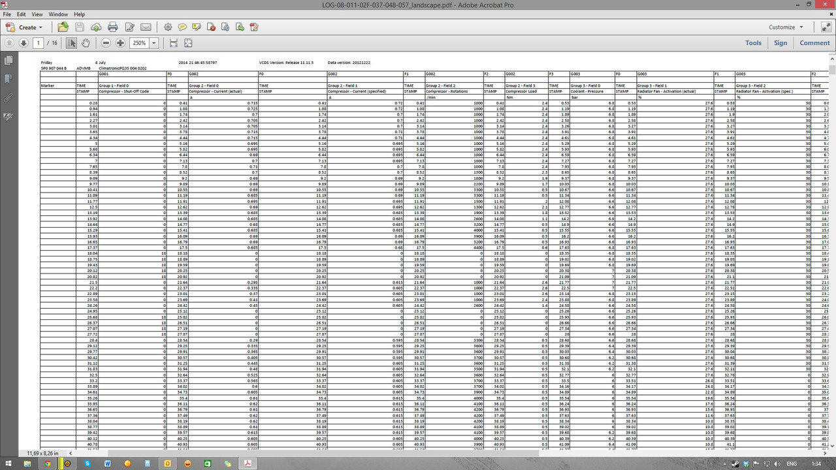Open the Bookmarks panel in sidebar
This screenshot has height=470, width=836.
[8, 79]
